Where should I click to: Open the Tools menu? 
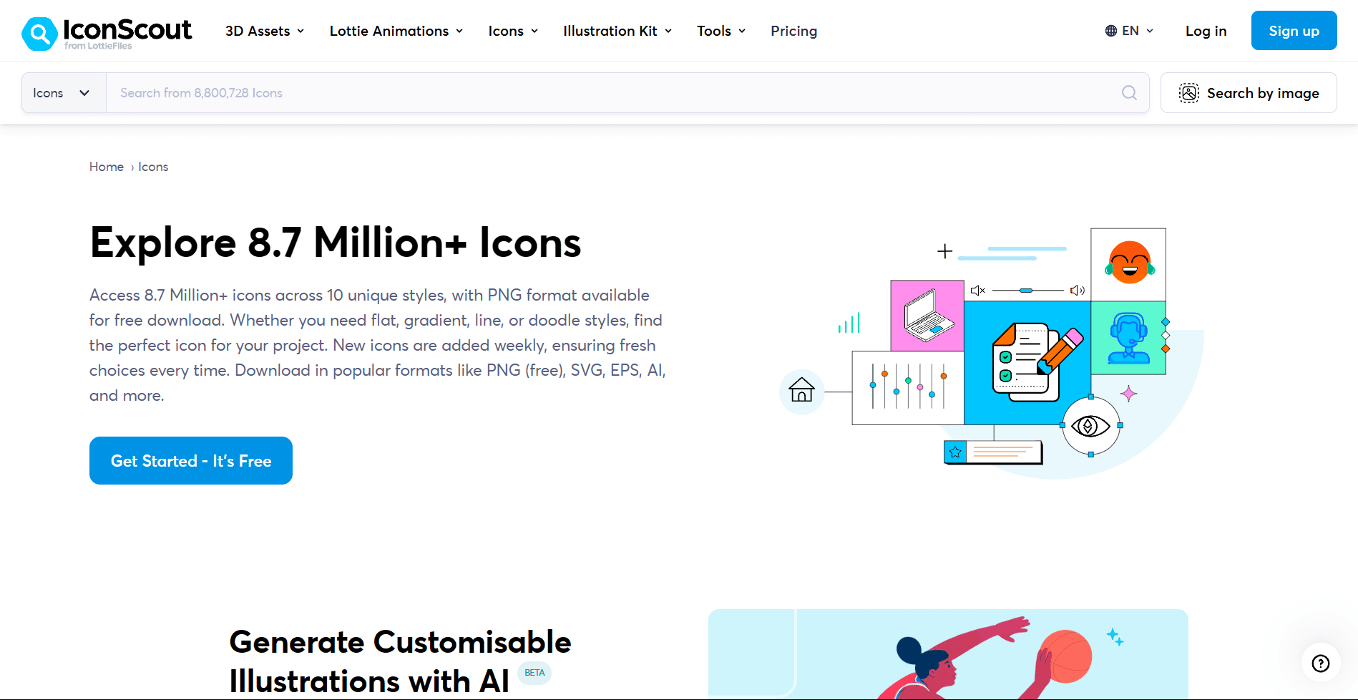[720, 31]
